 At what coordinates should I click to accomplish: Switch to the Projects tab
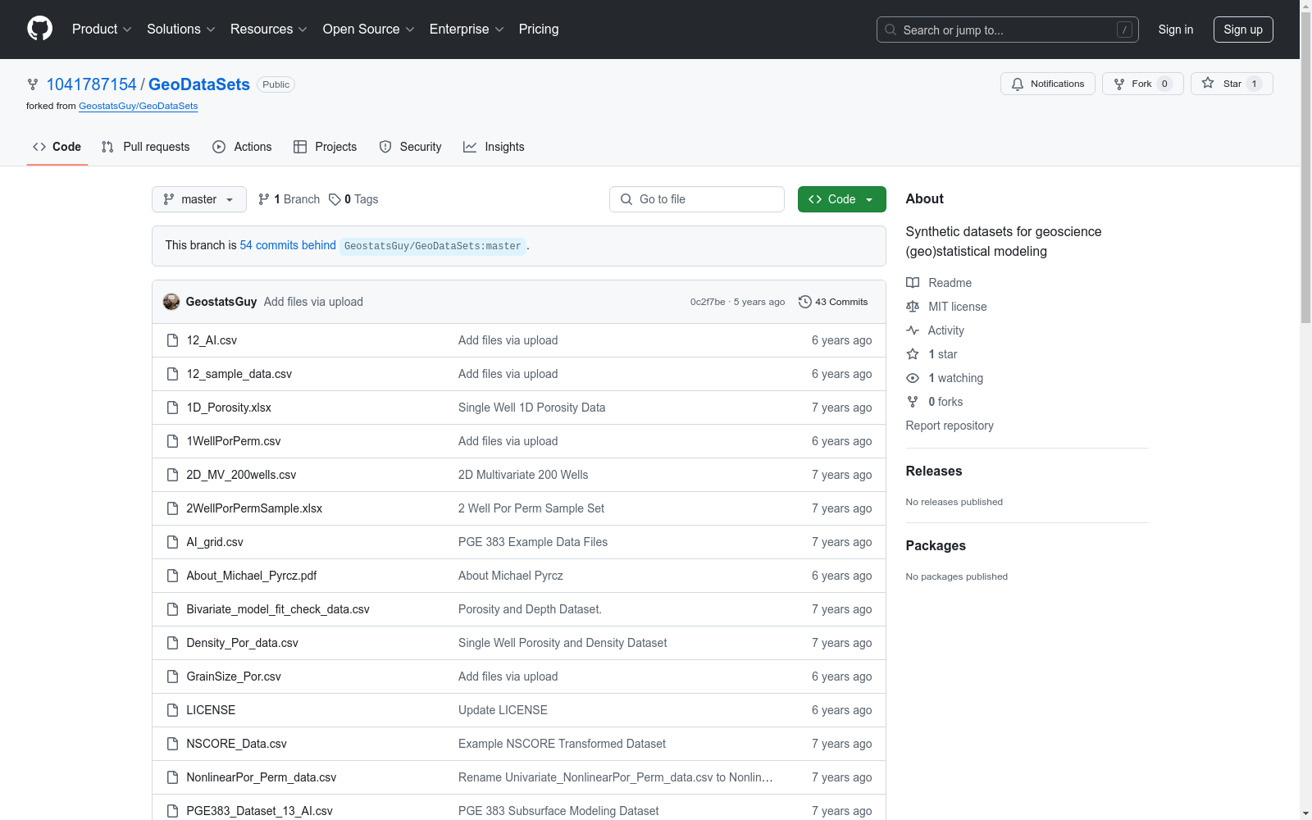(325, 147)
